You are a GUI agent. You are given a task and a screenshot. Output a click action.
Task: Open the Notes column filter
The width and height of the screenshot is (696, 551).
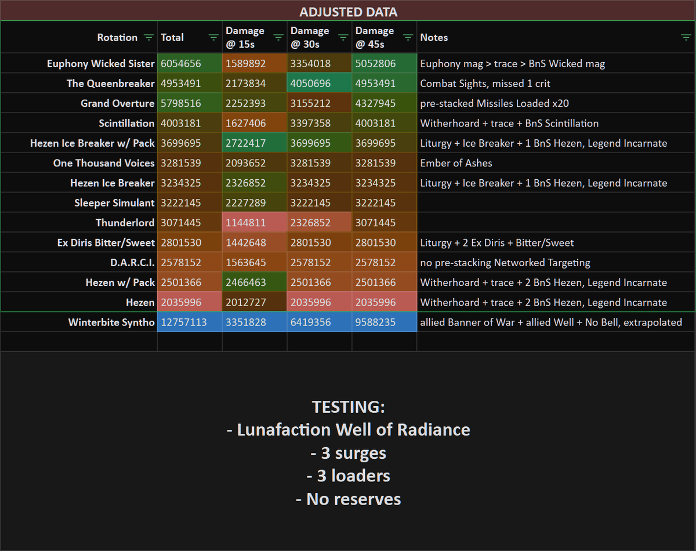(686, 38)
